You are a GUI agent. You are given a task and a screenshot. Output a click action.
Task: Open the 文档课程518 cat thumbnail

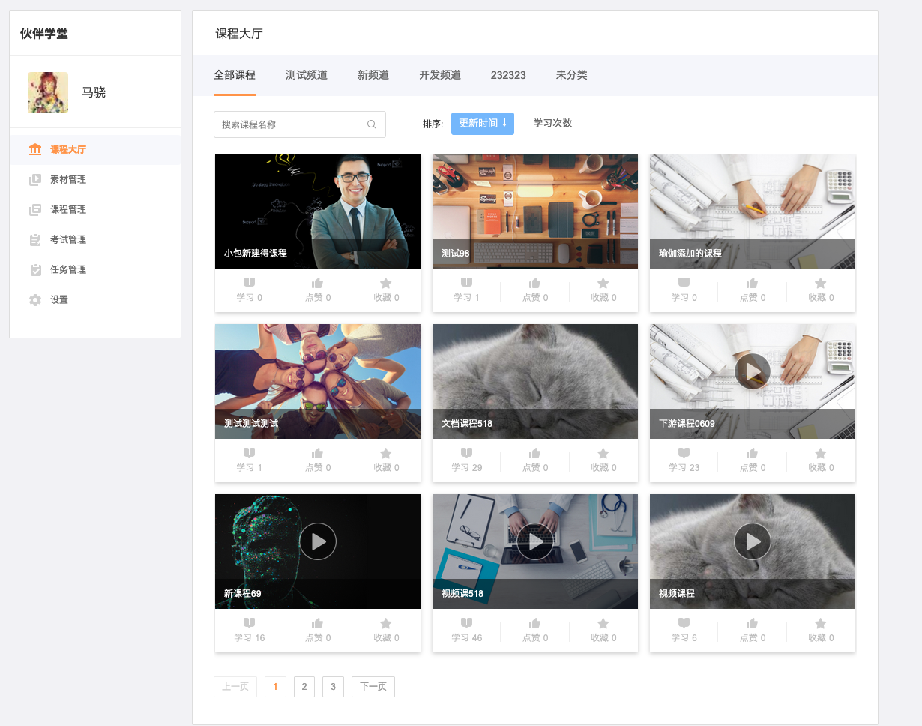pyautogui.click(x=535, y=381)
